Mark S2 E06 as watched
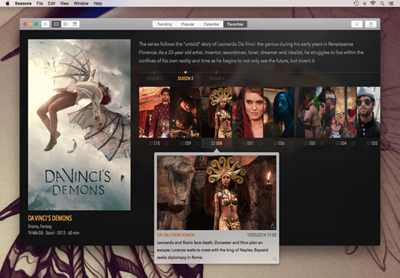Image resolution: width=400 pixels, height=278 pixels. (x=291, y=143)
